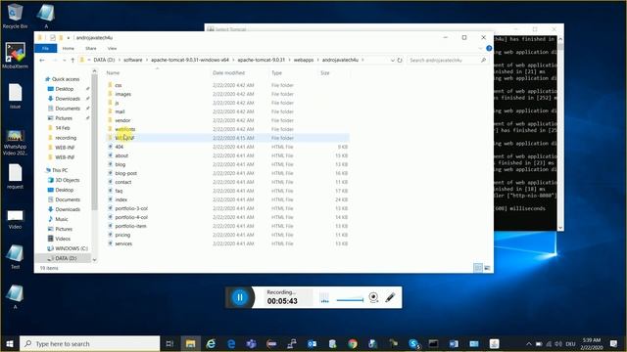Screen dimensions: 627x352
Task: Adjust the recorder volume slider
Action: point(350,300)
